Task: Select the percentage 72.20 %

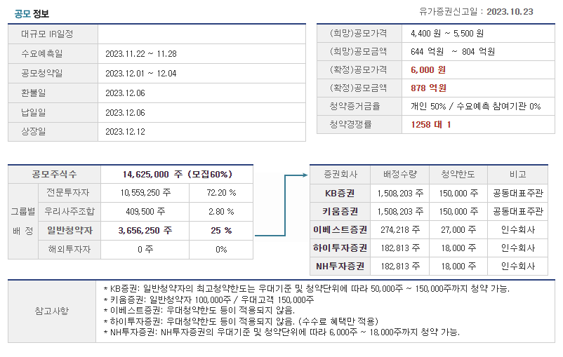Action: click(x=221, y=193)
